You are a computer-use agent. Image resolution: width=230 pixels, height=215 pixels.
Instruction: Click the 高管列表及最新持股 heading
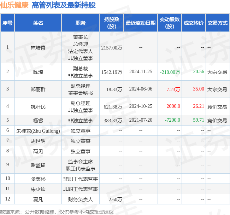point(64,5)
